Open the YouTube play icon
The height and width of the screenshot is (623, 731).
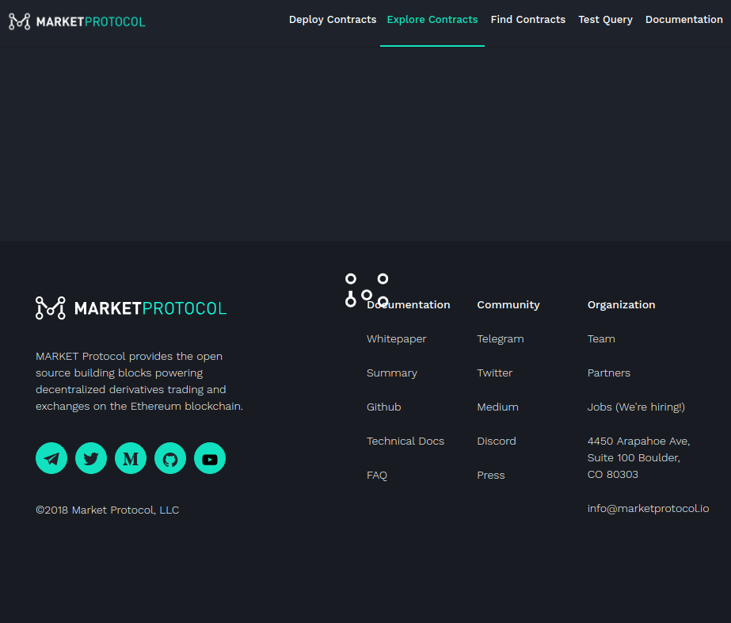(x=210, y=458)
